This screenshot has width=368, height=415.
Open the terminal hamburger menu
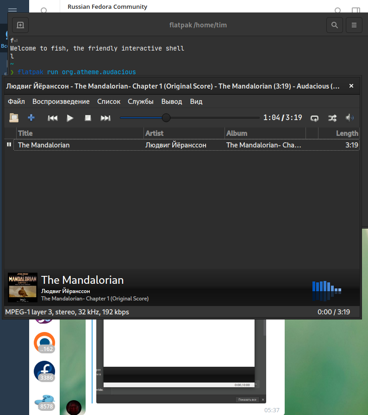coord(354,25)
